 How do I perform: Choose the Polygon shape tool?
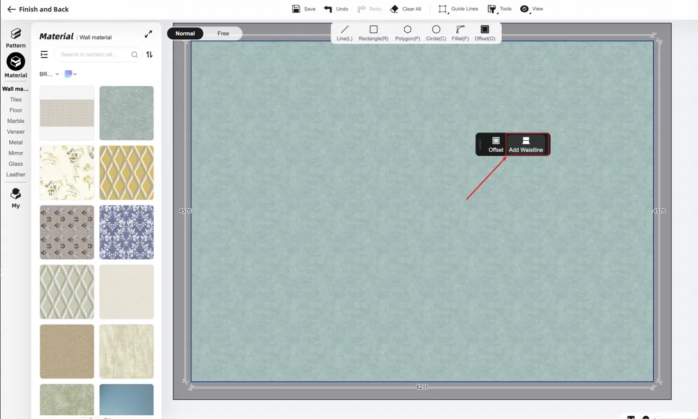407,33
